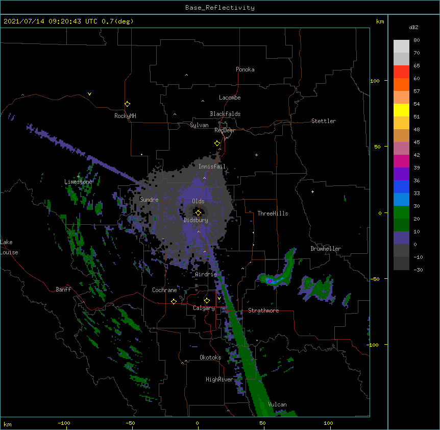Click the Innisfail city label
Screen dimensions: 440x430
point(212,166)
